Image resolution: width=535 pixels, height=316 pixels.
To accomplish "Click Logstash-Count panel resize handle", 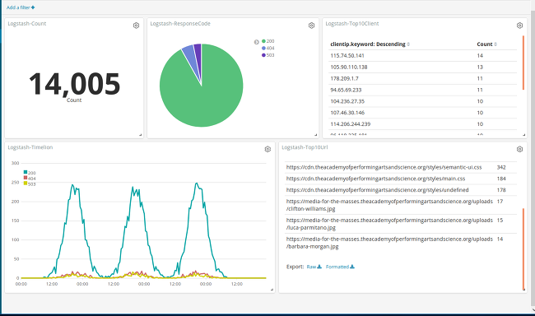I will (x=140, y=135).
